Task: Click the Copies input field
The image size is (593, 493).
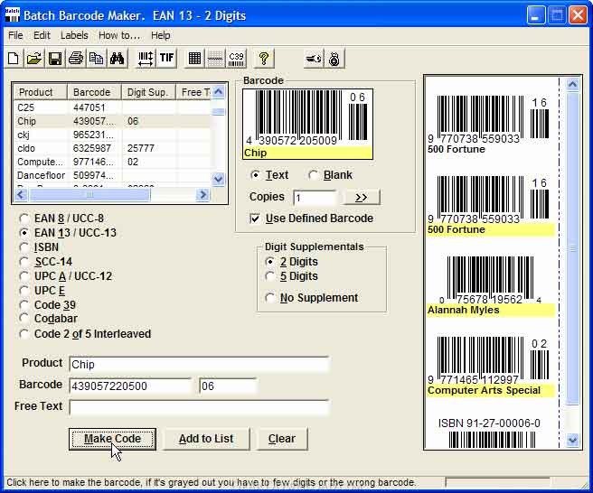Action: click(315, 198)
